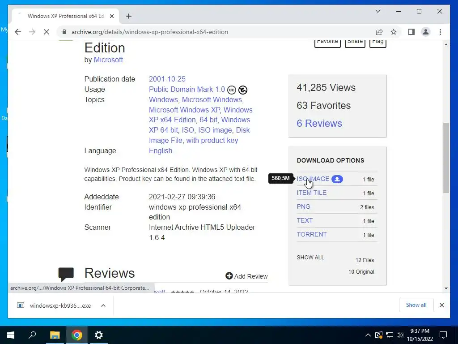458x344 pixels.
Task: Open the notification center
Action: pos(443,335)
